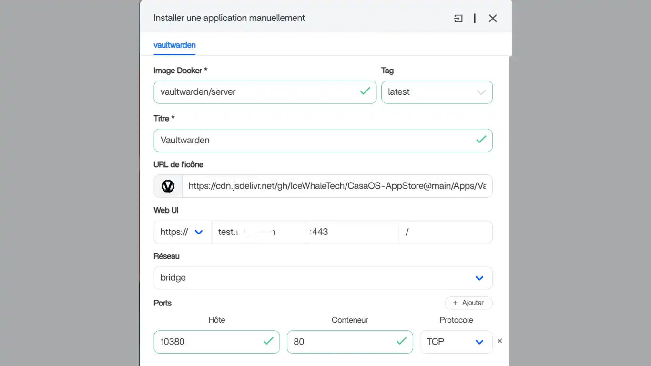Open the TCP protocol dropdown
The image size is (651, 366).
coord(456,342)
